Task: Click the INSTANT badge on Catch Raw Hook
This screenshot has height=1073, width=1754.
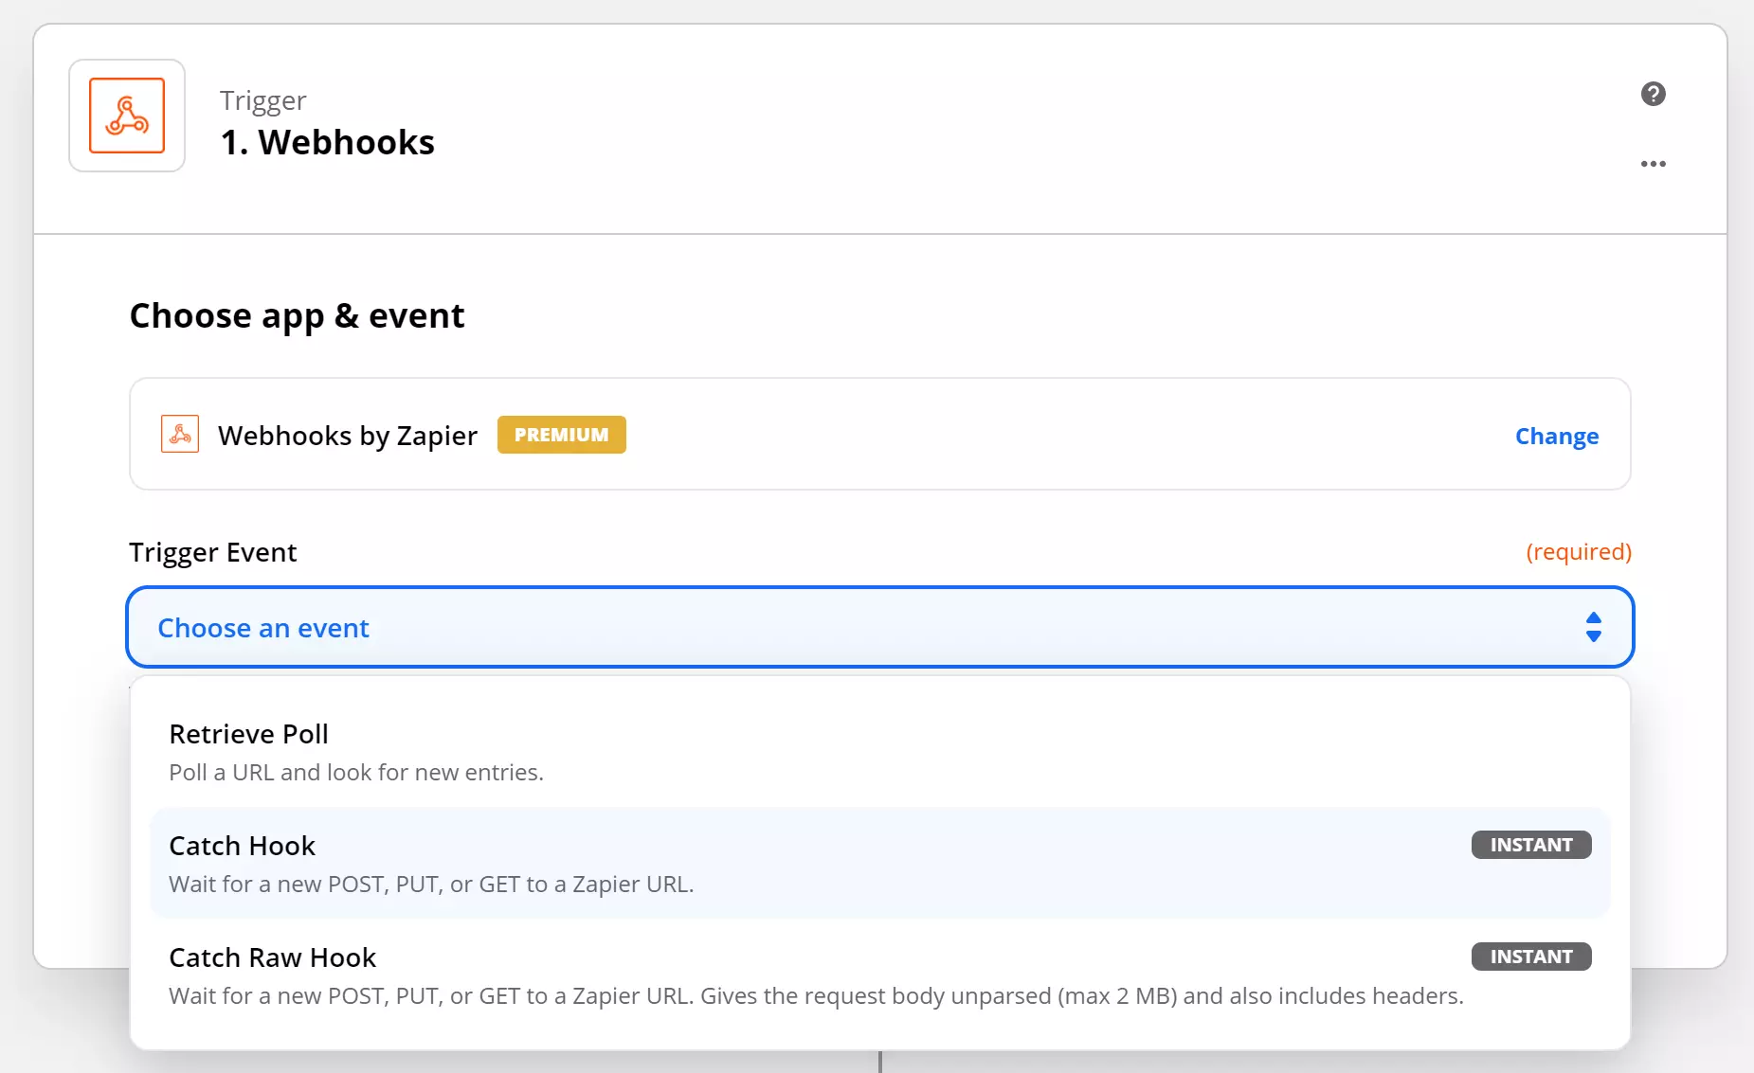Action: coord(1530,957)
